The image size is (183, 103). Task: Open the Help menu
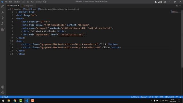[x=45, y=2]
